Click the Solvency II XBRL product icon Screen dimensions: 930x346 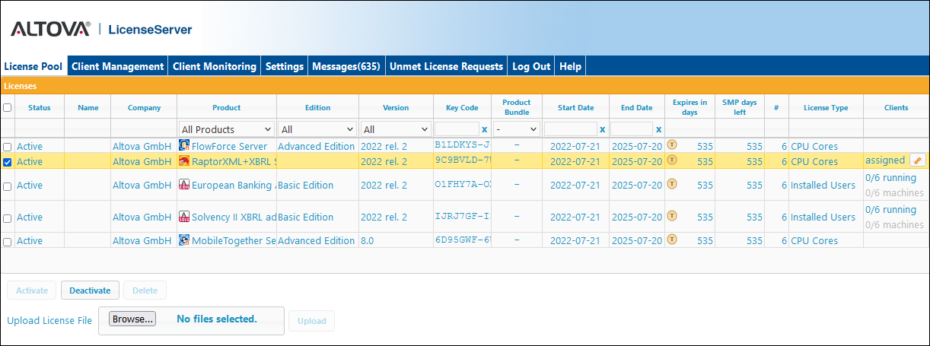tap(183, 217)
